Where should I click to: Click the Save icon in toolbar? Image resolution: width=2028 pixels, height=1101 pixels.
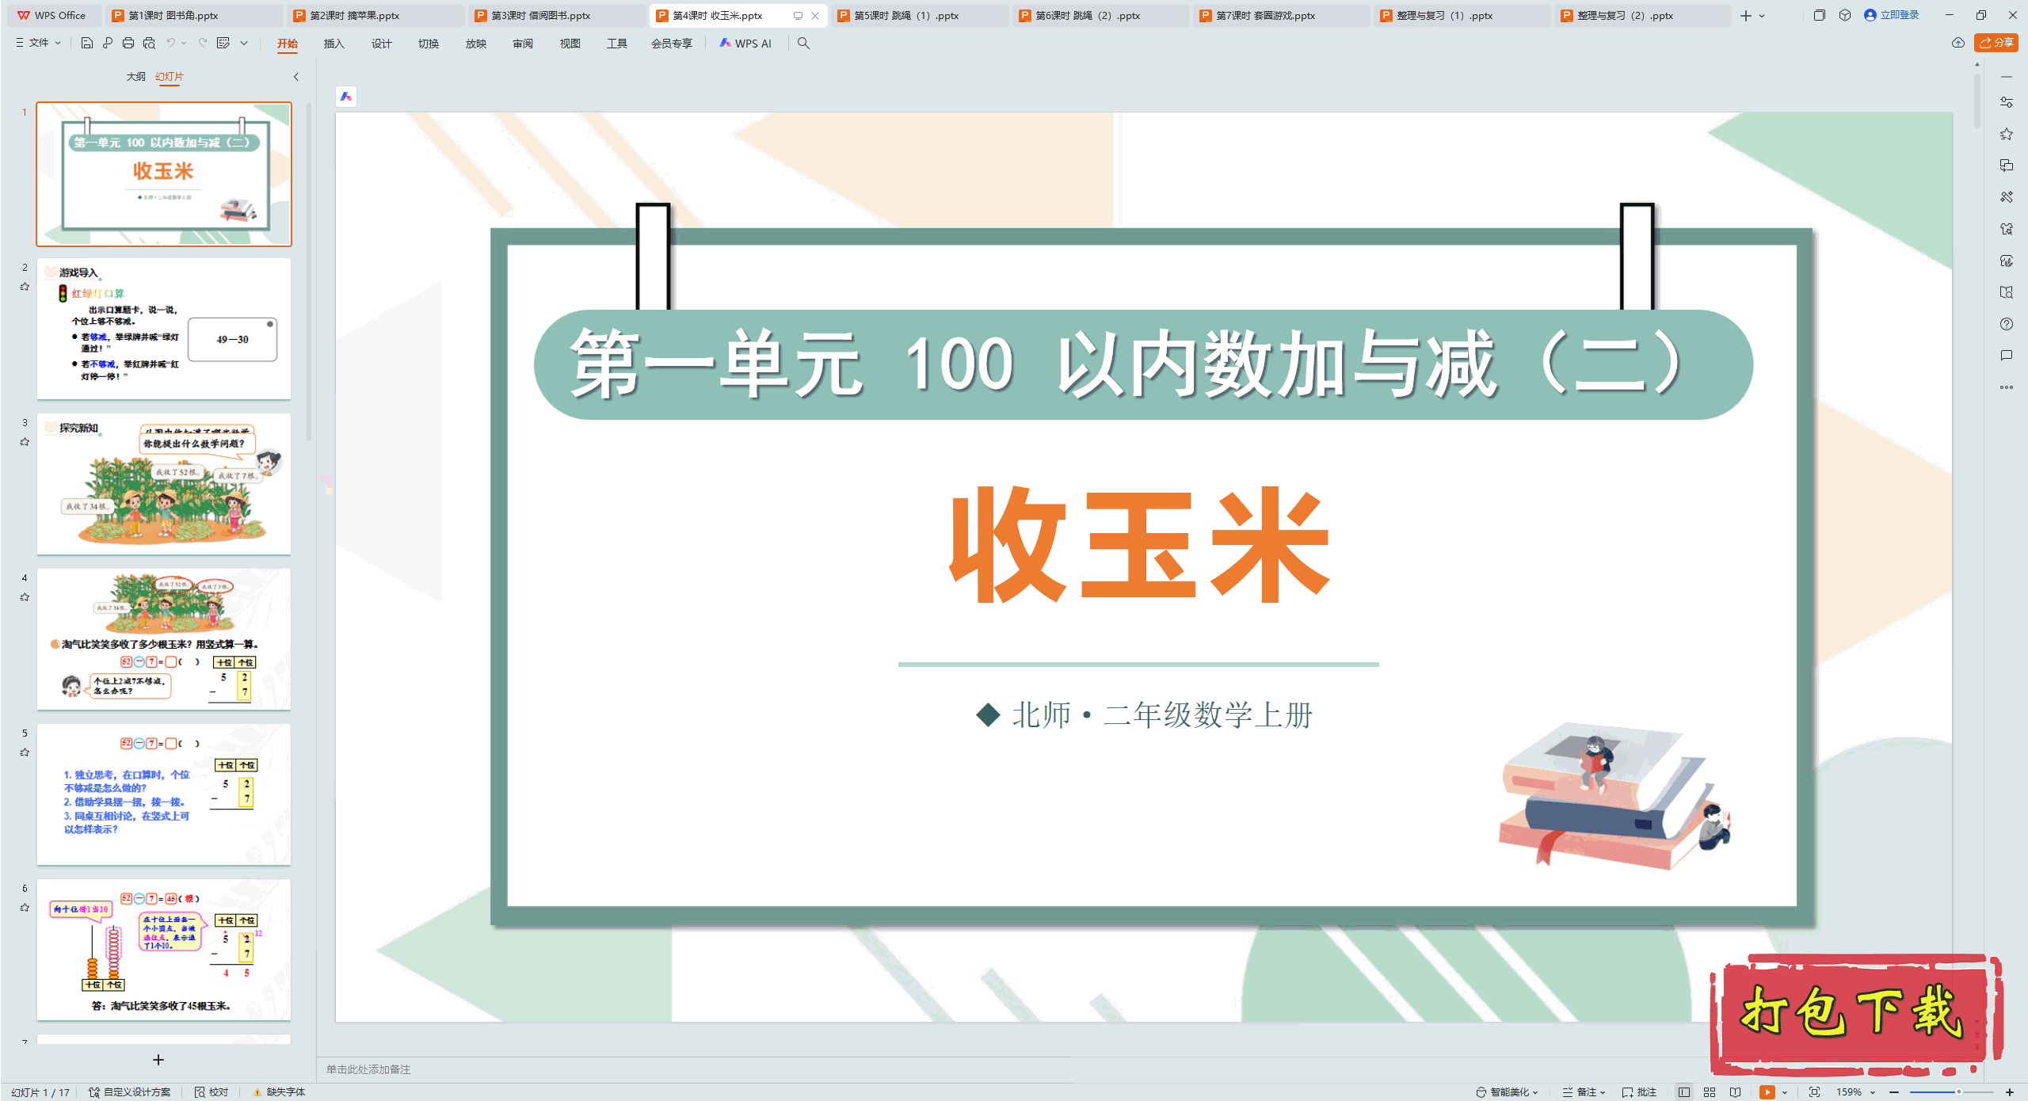[x=87, y=44]
